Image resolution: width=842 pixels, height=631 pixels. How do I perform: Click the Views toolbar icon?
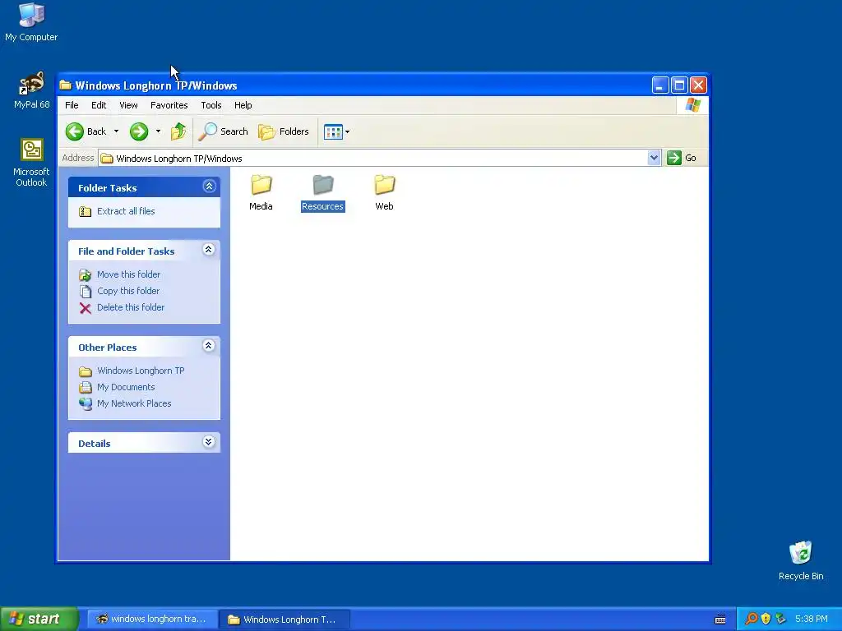[x=333, y=131]
